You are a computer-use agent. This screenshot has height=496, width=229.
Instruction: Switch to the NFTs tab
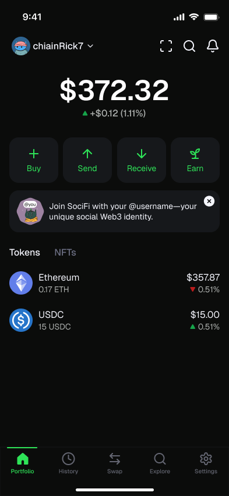65,253
